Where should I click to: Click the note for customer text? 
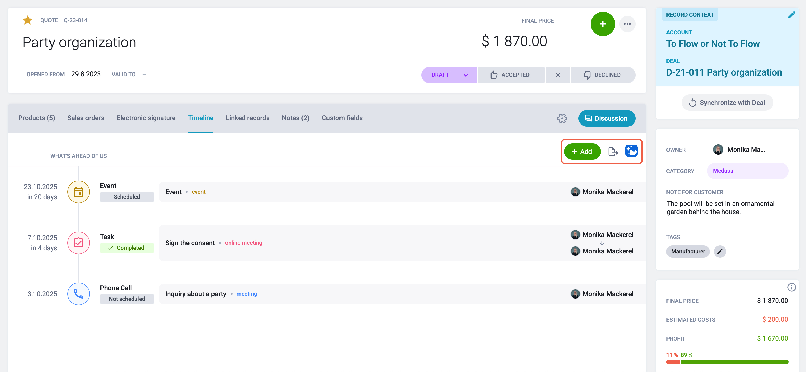coord(721,207)
